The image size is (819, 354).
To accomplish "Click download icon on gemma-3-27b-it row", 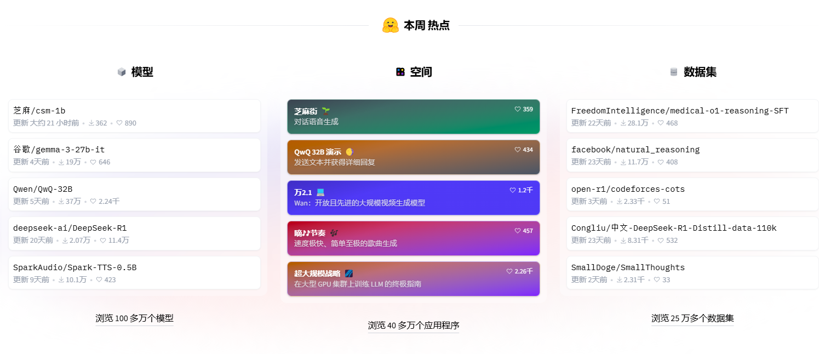I will [x=61, y=162].
